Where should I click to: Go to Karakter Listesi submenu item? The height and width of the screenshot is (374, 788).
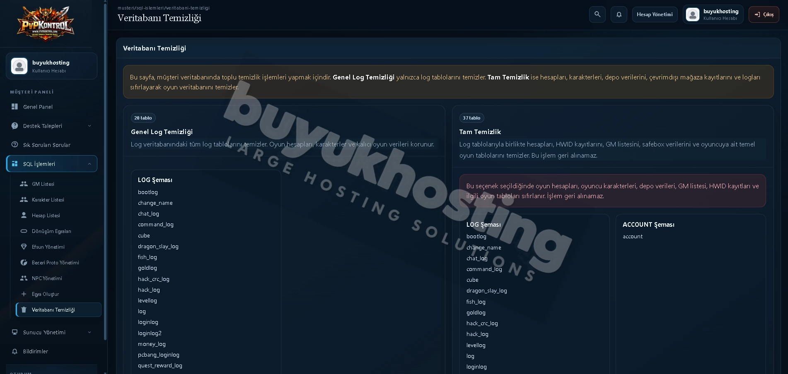[58, 199]
